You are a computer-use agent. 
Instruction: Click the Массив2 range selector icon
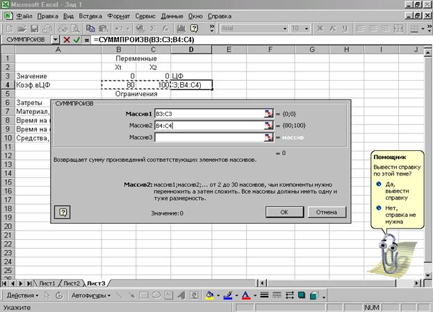pos(268,126)
